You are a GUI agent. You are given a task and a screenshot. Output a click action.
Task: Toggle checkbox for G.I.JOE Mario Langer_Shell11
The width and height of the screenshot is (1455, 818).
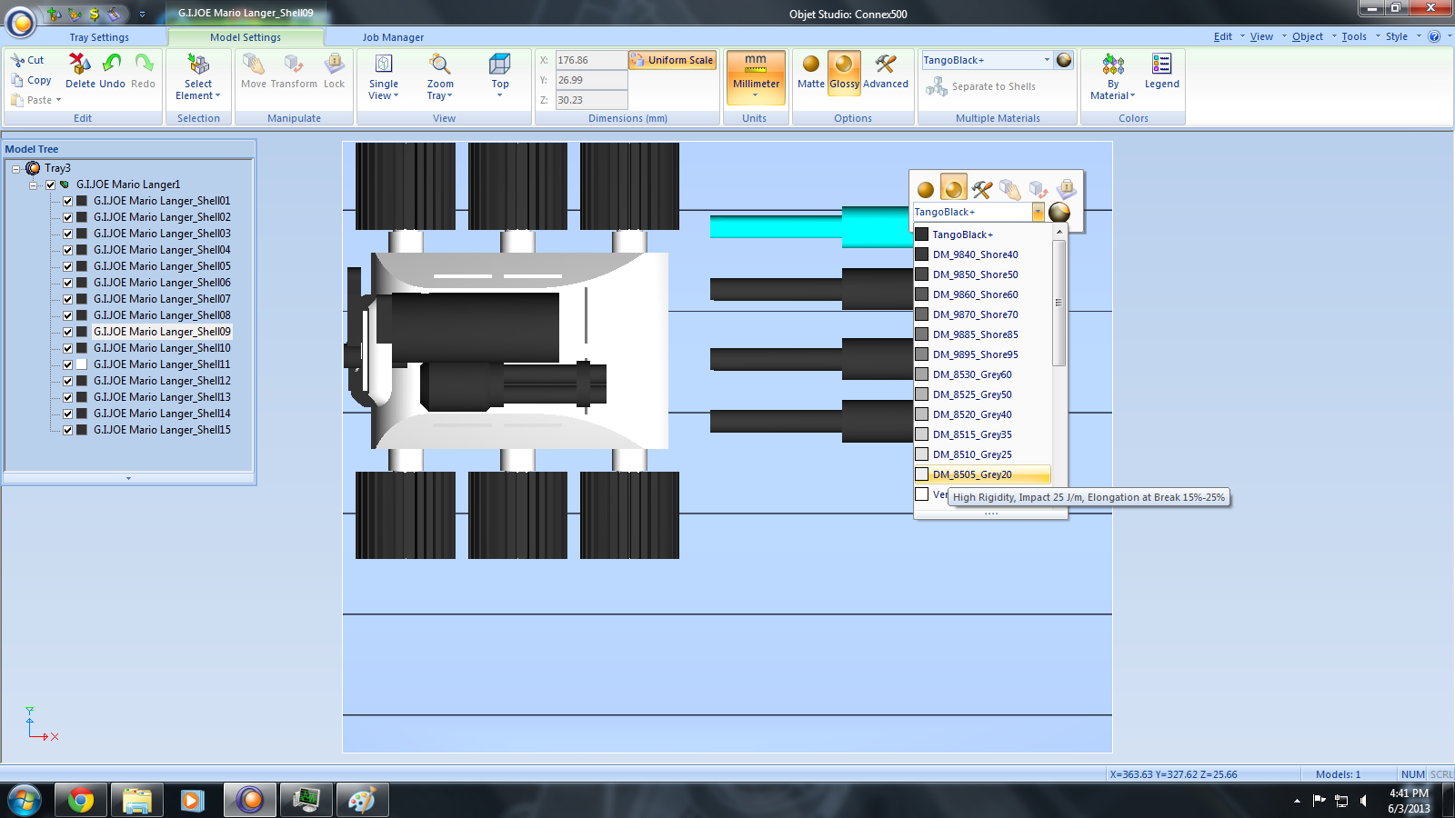(x=67, y=364)
